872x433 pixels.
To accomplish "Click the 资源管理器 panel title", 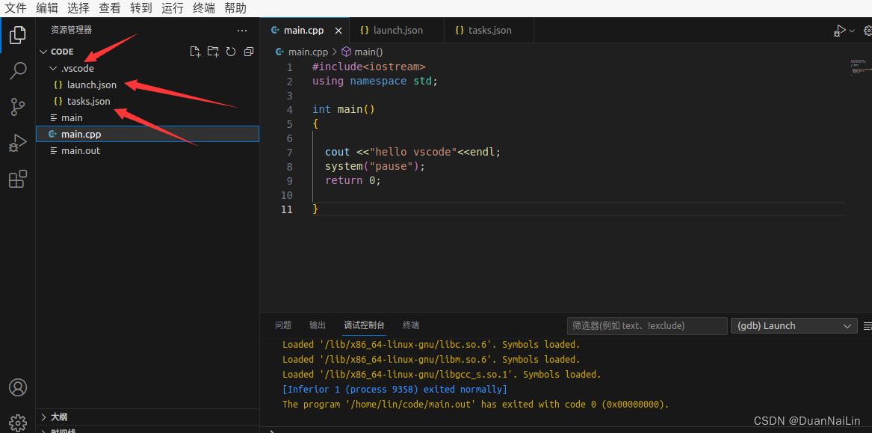I will 71,31.
